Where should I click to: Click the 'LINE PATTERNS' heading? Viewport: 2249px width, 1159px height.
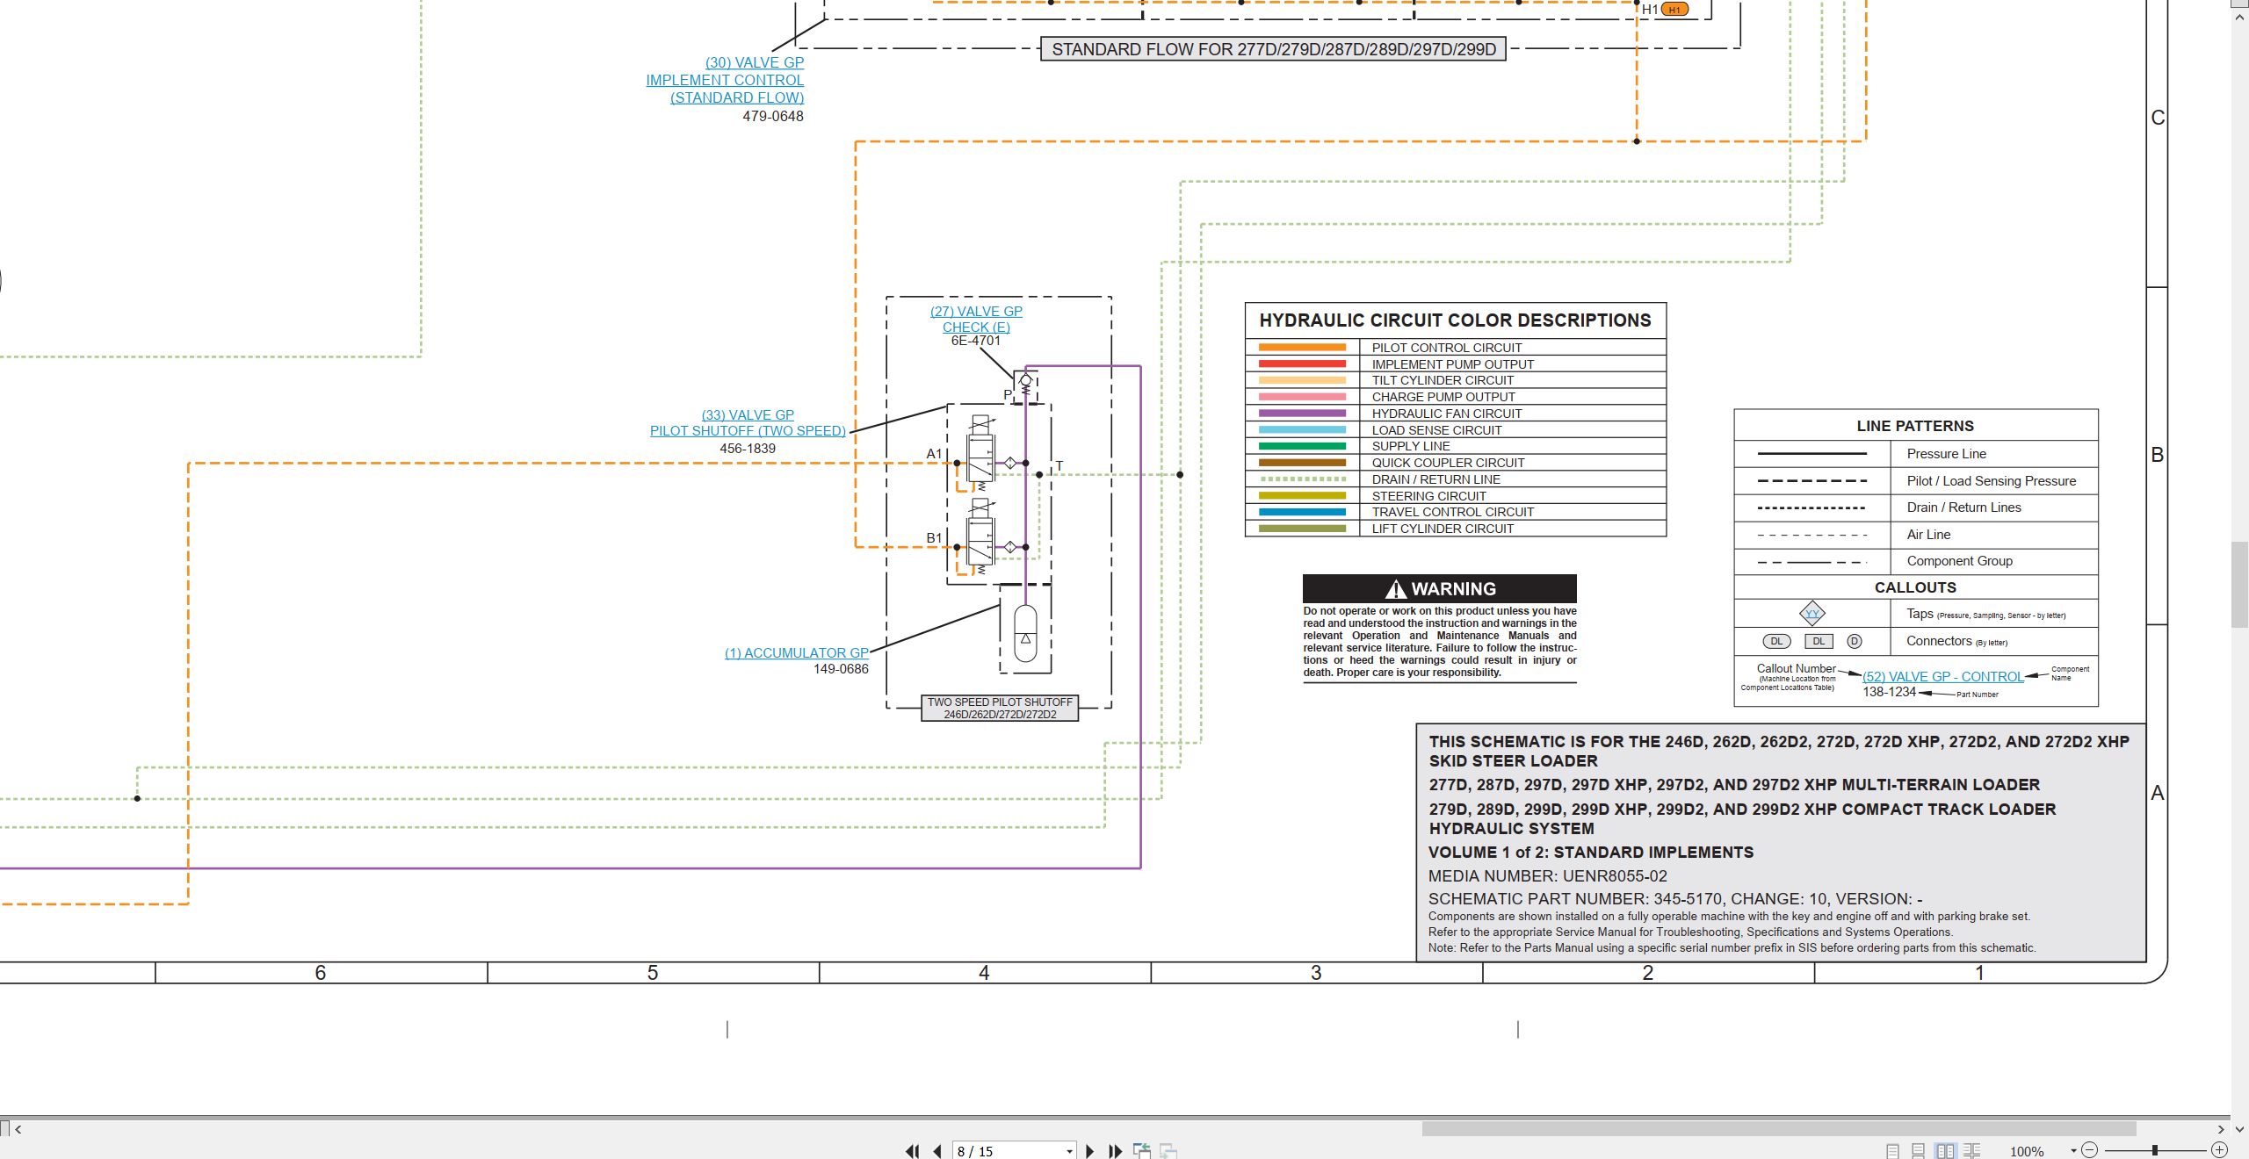tap(1915, 426)
